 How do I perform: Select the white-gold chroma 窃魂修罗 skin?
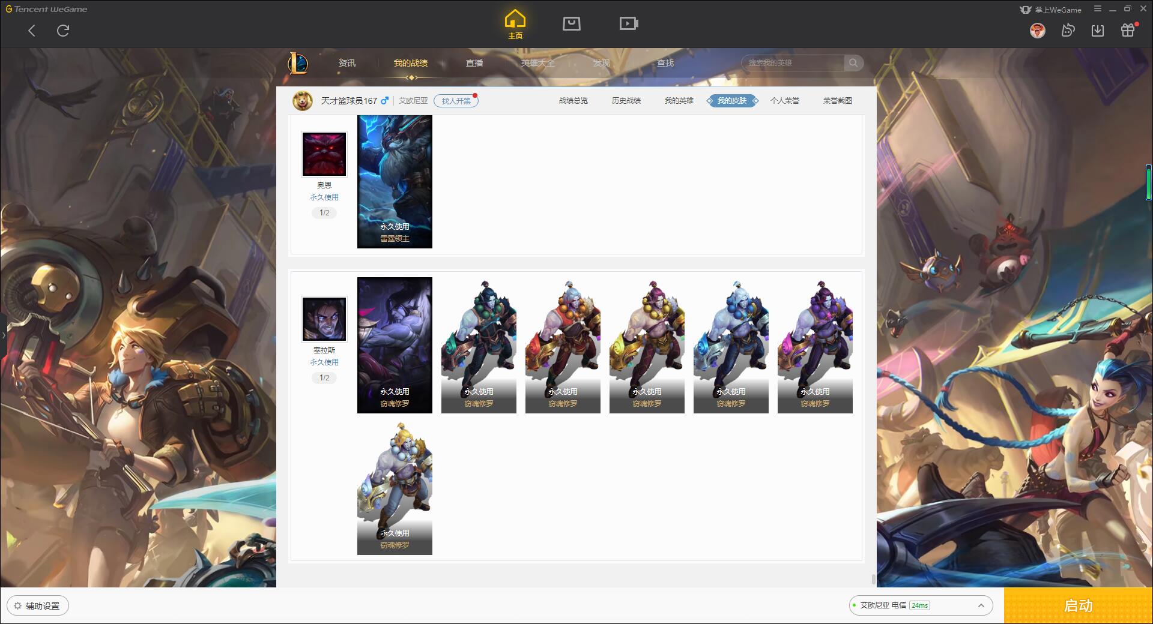395,487
